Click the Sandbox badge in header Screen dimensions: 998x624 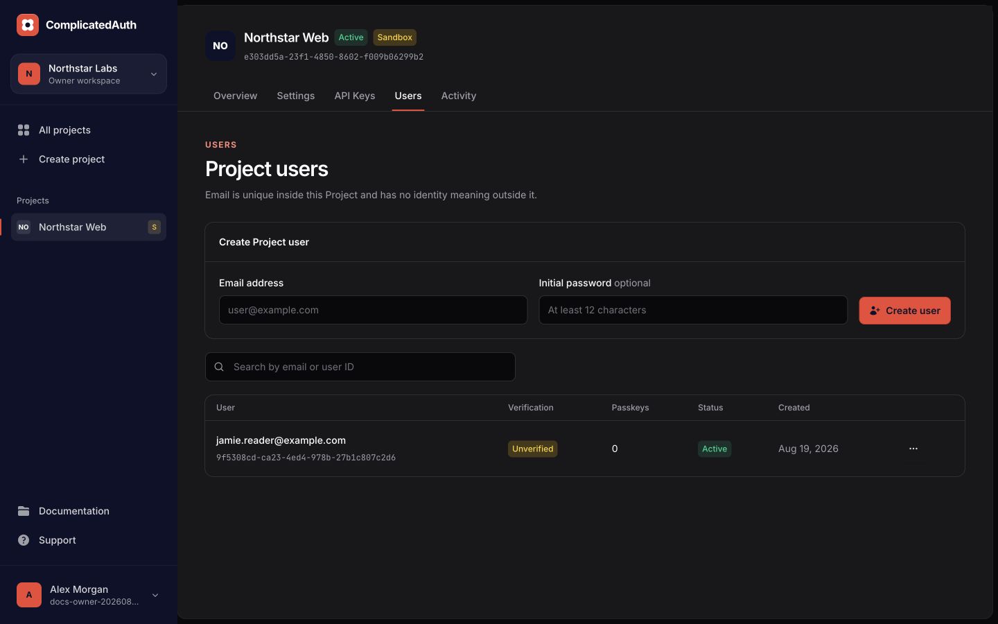pyautogui.click(x=395, y=37)
